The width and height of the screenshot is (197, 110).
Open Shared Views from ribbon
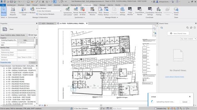tap(176, 11)
